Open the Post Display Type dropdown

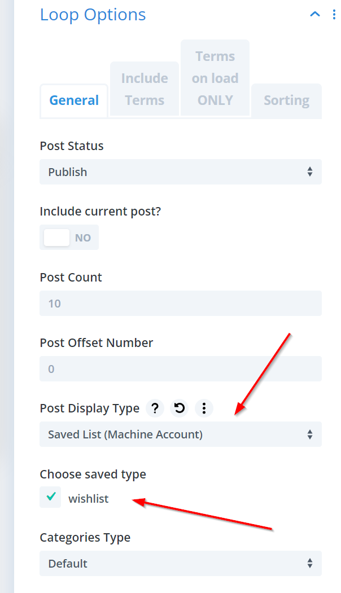[x=181, y=434]
